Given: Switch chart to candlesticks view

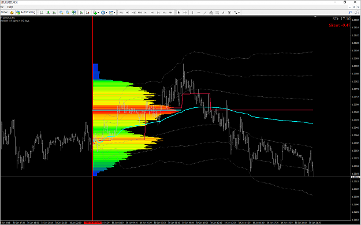Looking at the screenshot, I should point(48,13).
